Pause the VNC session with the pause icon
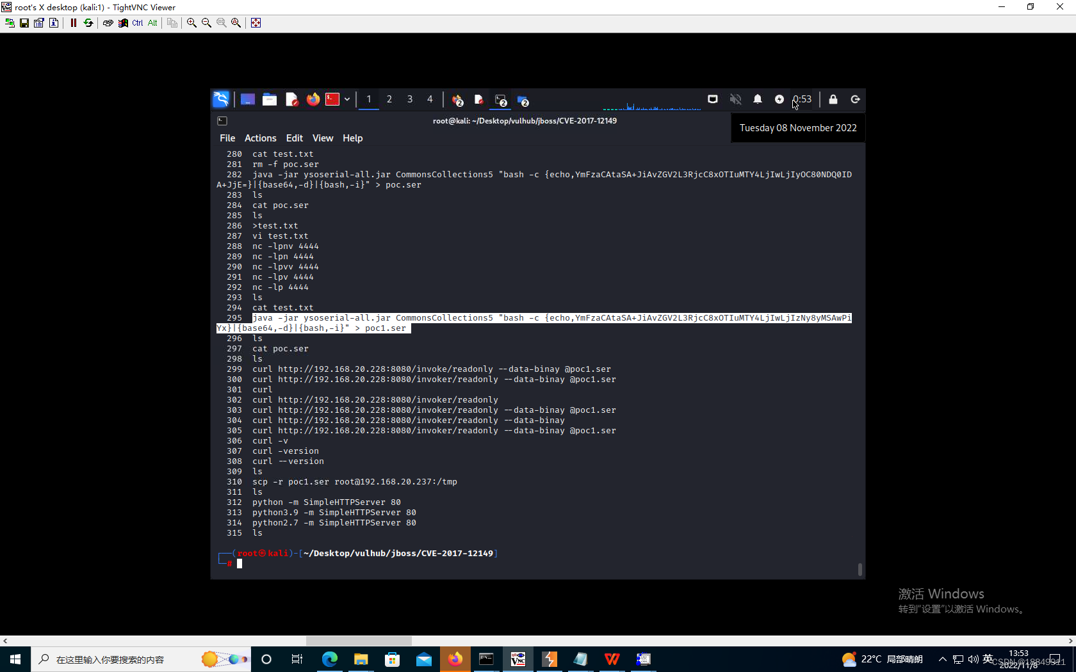Image resolution: width=1076 pixels, height=672 pixels. (x=73, y=23)
